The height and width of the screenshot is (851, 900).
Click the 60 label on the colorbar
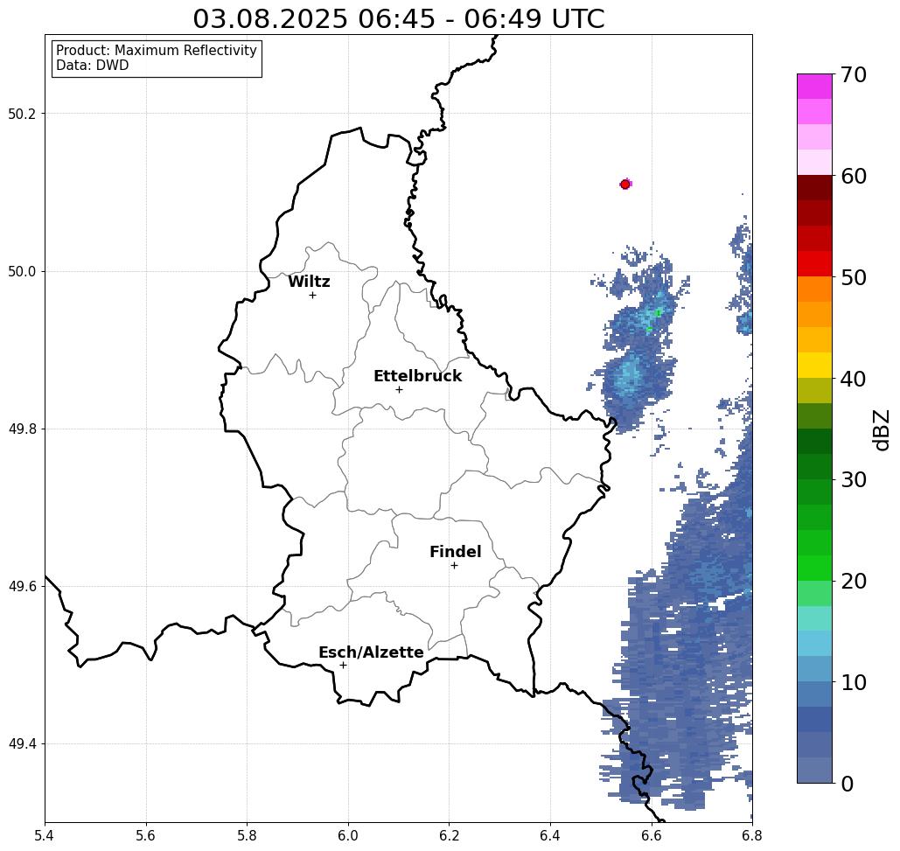[x=854, y=176]
